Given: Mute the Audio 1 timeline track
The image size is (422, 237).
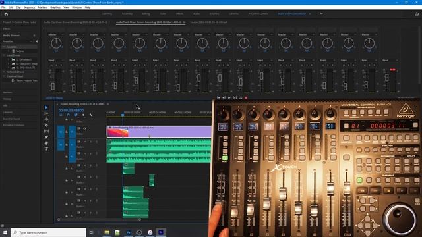Looking at the screenshot, I should tap(85, 142).
